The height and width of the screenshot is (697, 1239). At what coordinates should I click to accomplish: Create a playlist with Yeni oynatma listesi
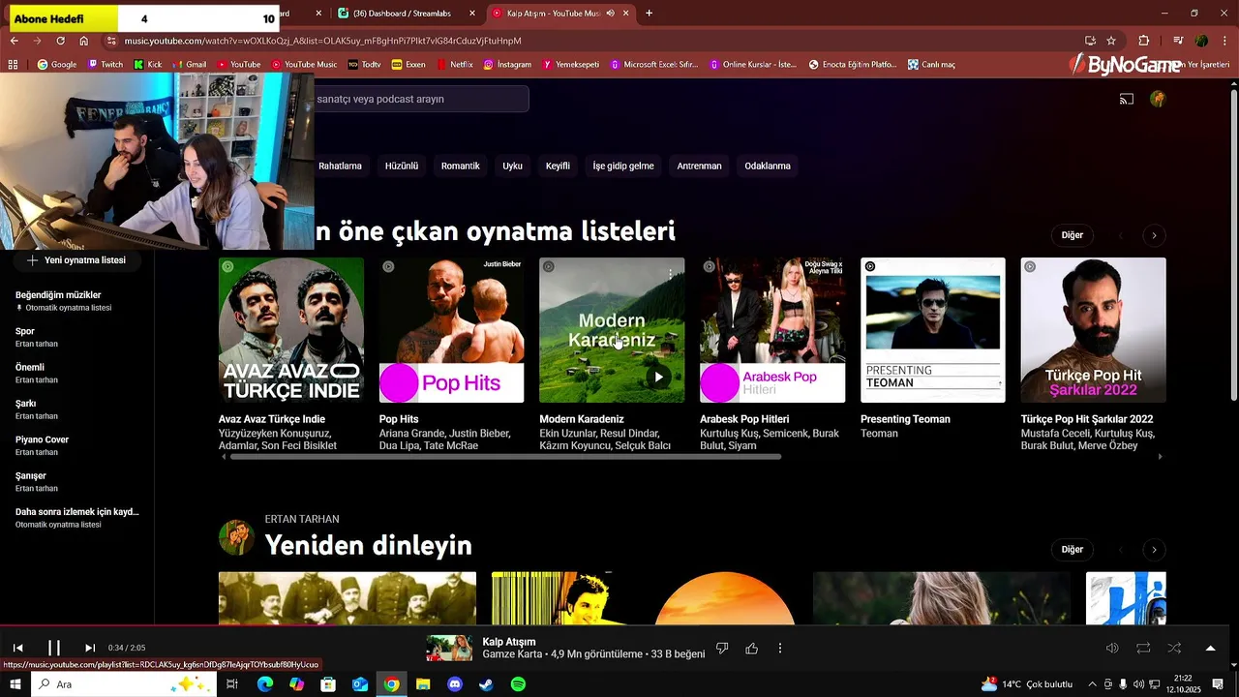click(76, 260)
